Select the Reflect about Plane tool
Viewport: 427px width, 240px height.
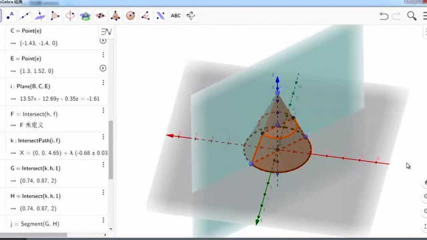point(160,15)
